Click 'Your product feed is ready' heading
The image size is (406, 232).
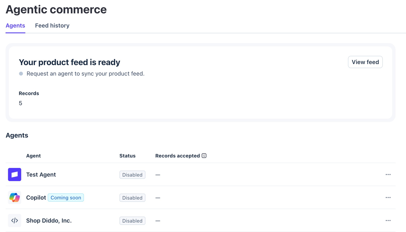pos(70,62)
